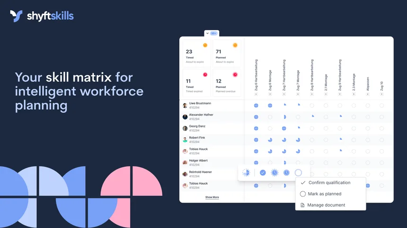This screenshot has height=228, width=407.
Task: Click Robert Fink's Zug 7 Montage skill pie
Action: [298, 140]
